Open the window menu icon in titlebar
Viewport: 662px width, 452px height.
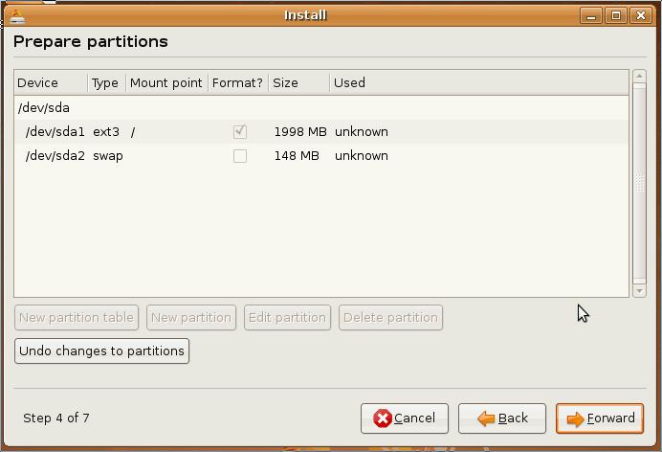(x=16, y=15)
